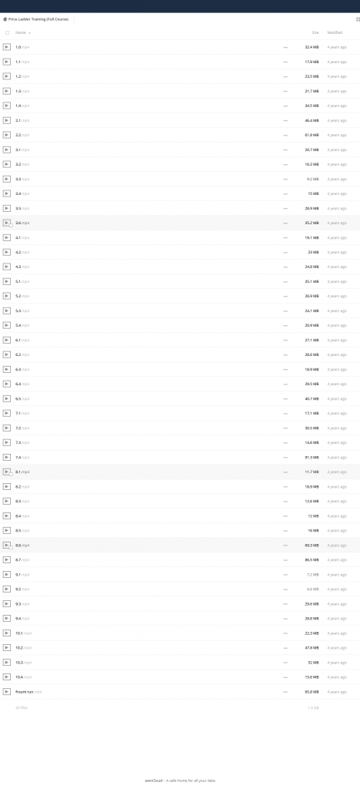This screenshot has width=360, height=789.
Task: Toggle grid view icon at top right
Action: 358,19
